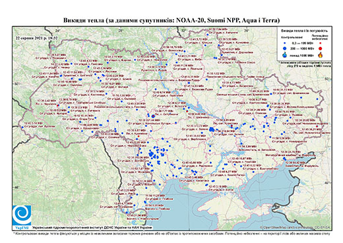The width and height of the screenshot is (343, 243).
Task: Open the OpenStreetMap contributors attribution link
Action: (x=295, y=227)
